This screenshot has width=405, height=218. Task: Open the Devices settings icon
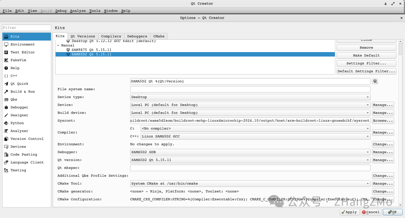coord(6,146)
